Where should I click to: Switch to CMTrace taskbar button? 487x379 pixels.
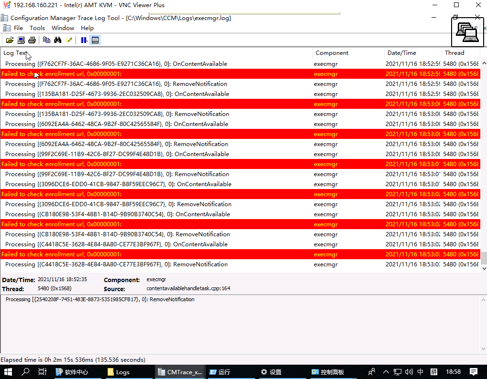(x=180, y=372)
